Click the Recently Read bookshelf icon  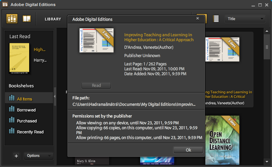point(12,131)
